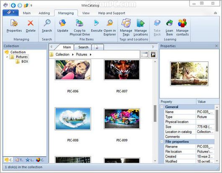Viewport: 222px width, 173px height.
Task: Choose Copy to Physical Drive
Action: 80,28
